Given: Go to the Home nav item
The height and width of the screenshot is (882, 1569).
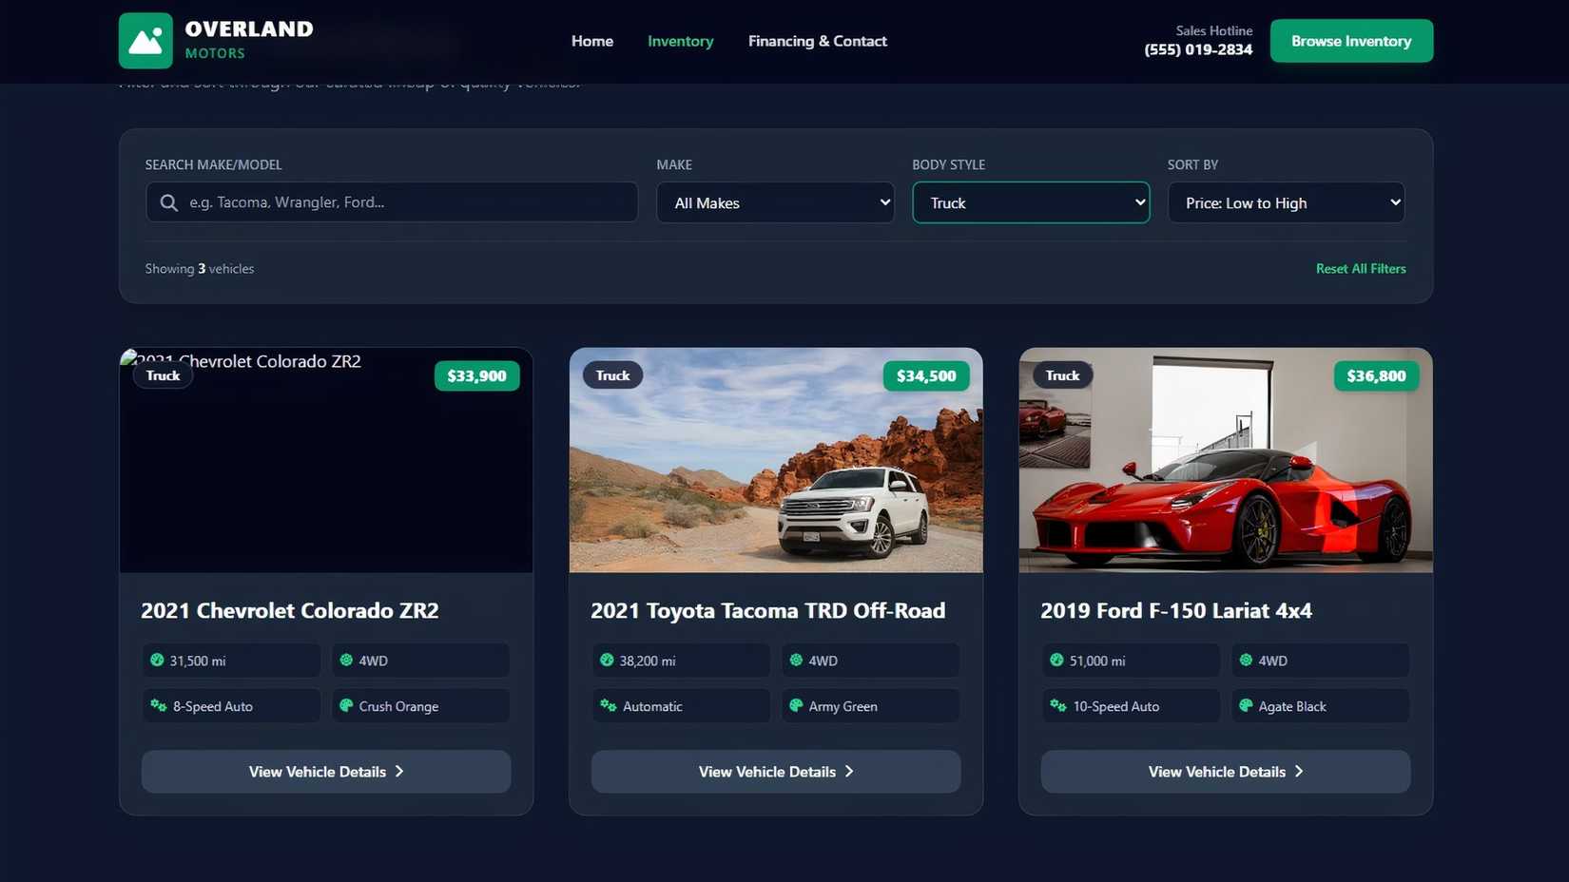Looking at the screenshot, I should tap(592, 41).
